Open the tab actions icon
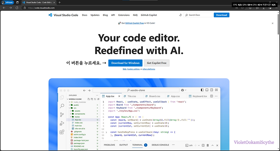The image size is (280, 151). pos(17,2)
